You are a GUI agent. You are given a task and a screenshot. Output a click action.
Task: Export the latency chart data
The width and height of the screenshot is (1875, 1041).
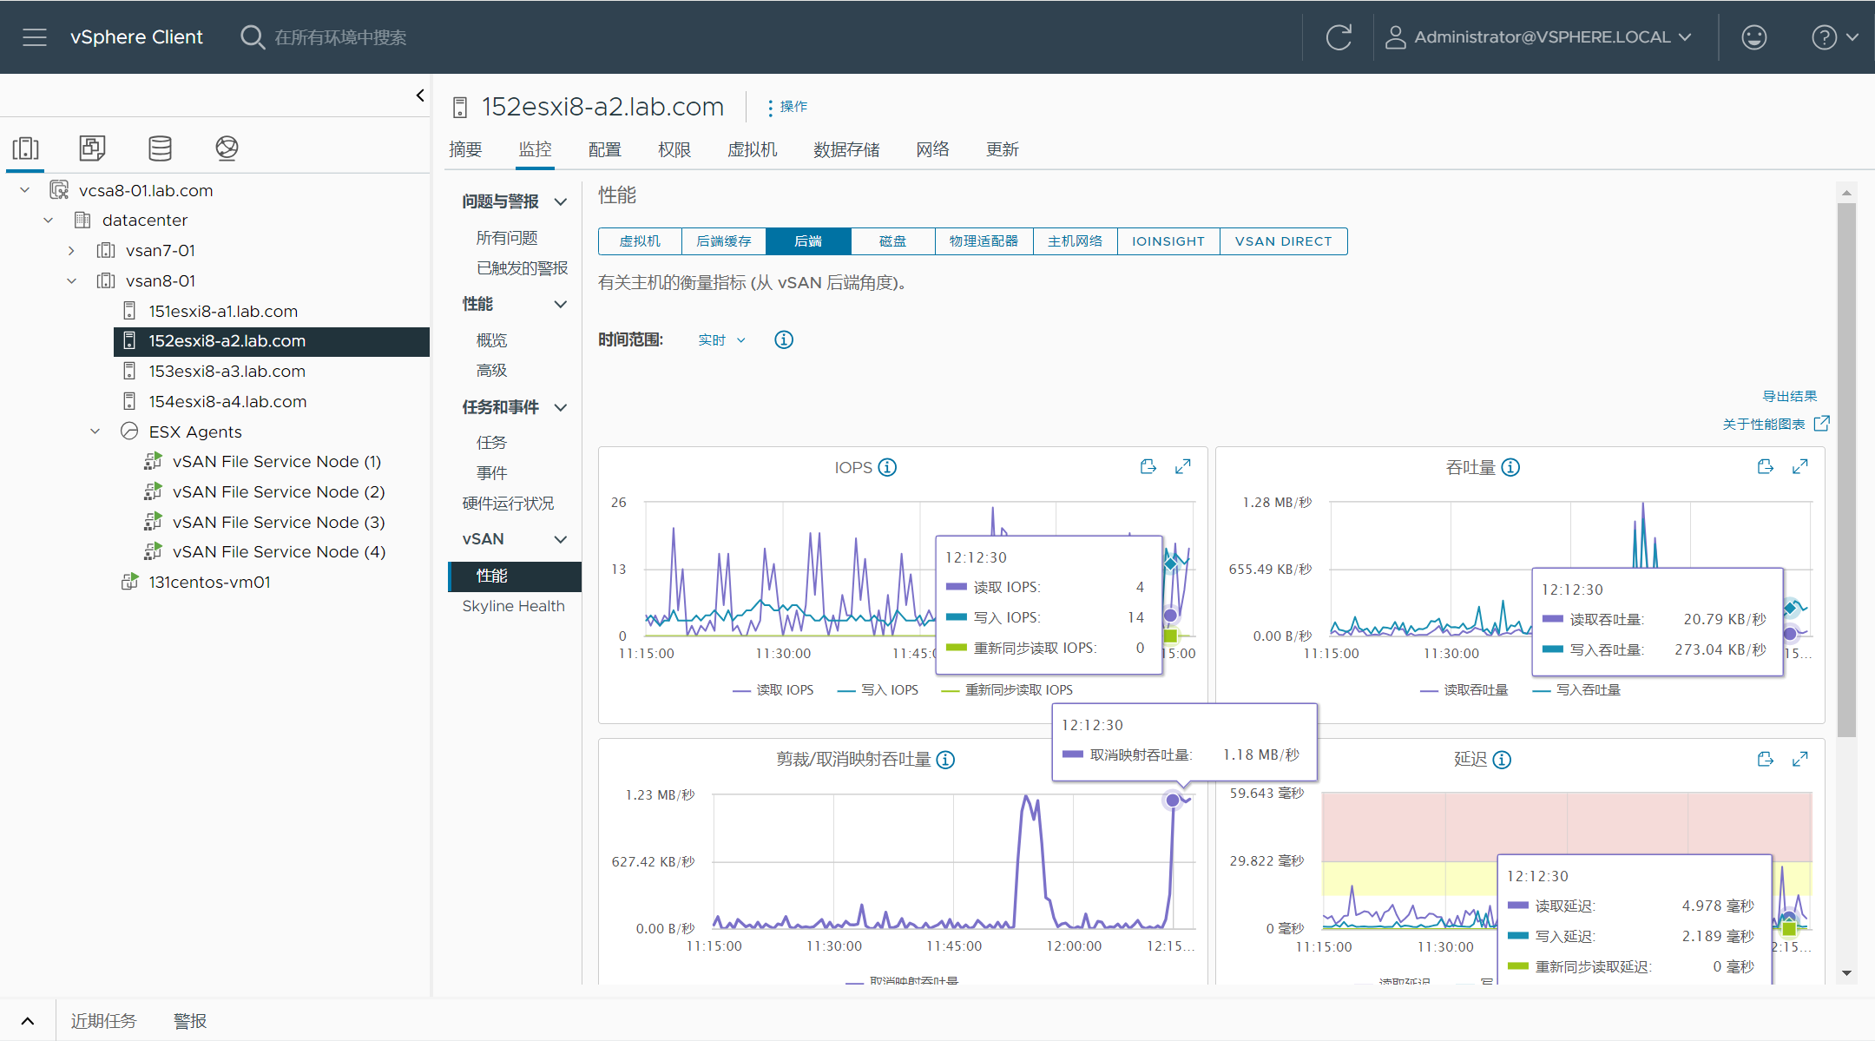(x=1766, y=760)
